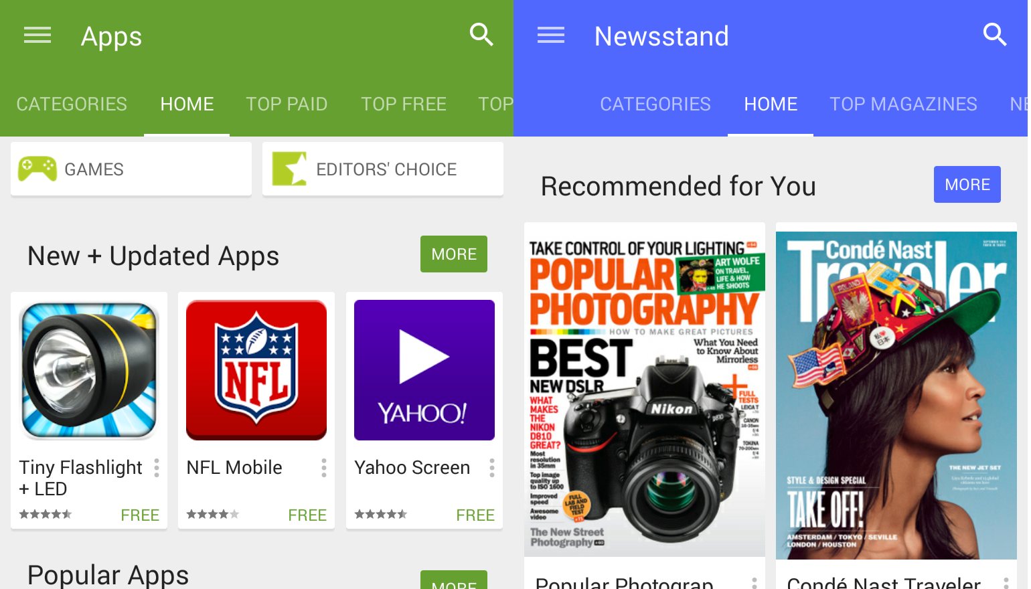
Task: Open the Editors' Choice section
Action: coord(383,169)
